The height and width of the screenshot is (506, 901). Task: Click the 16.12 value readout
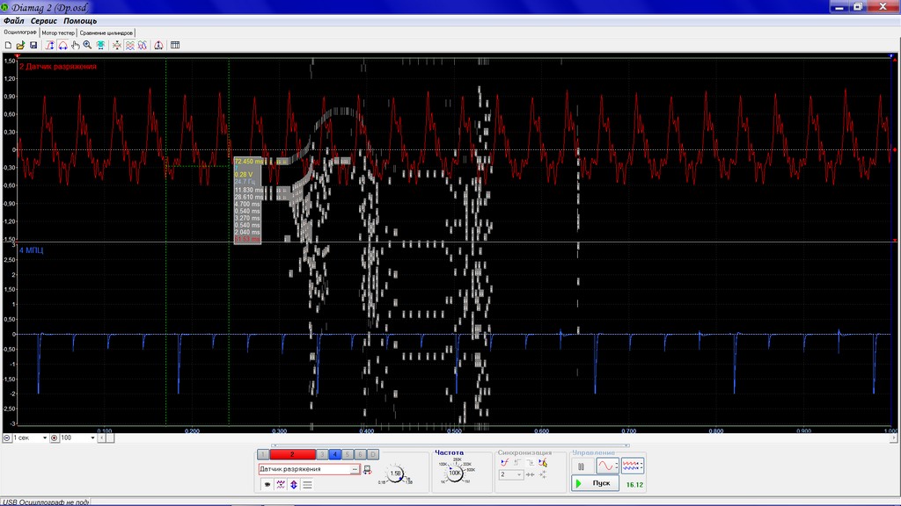point(634,485)
